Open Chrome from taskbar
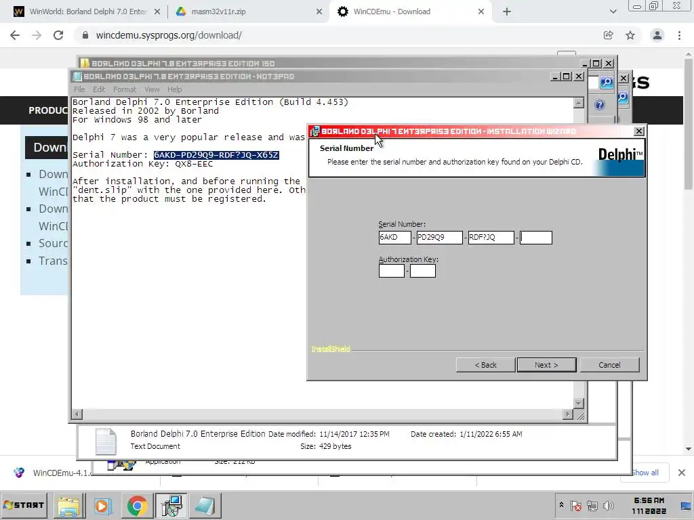 tap(137, 505)
